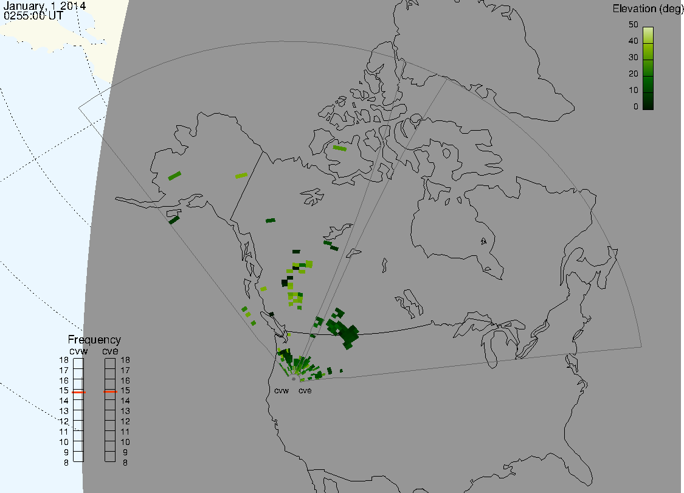The width and height of the screenshot is (684, 493).
Task: Click frequency value 12 on cvw scale
Action: pos(64,421)
